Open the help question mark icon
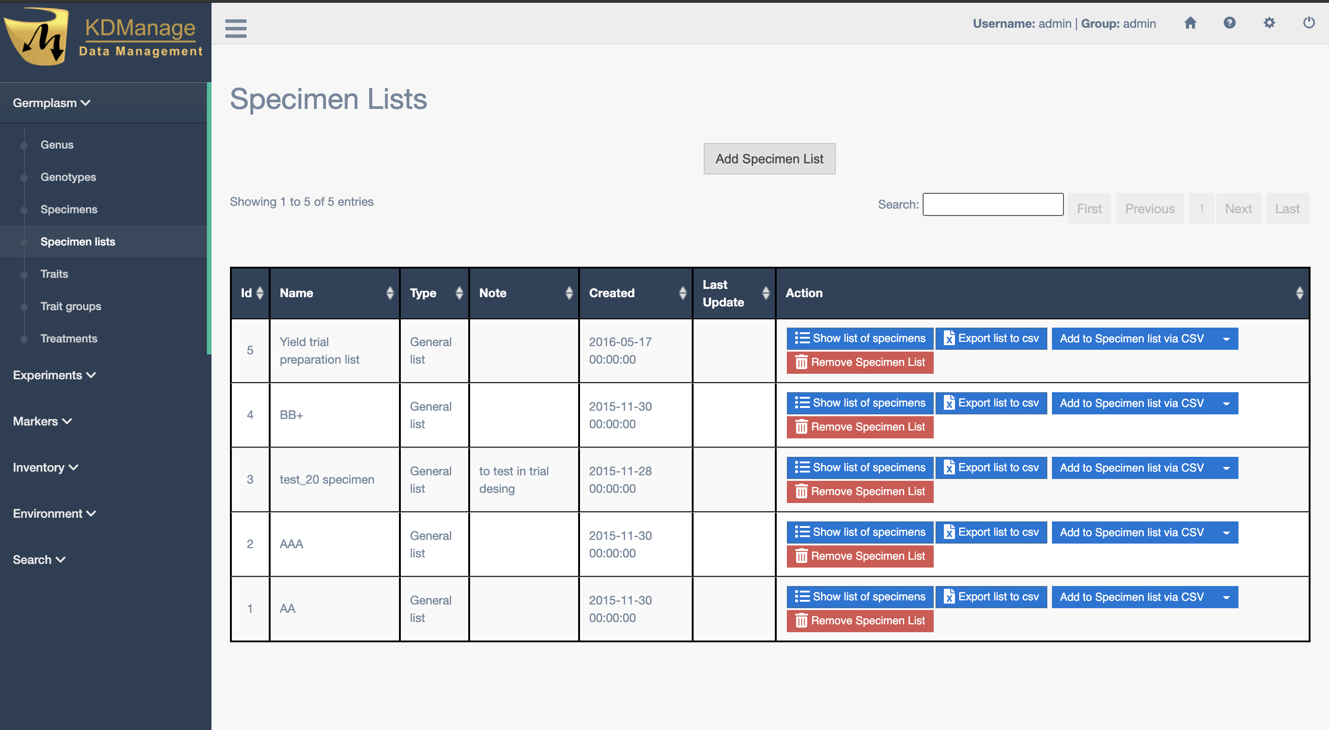Image resolution: width=1329 pixels, height=730 pixels. (x=1229, y=23)
